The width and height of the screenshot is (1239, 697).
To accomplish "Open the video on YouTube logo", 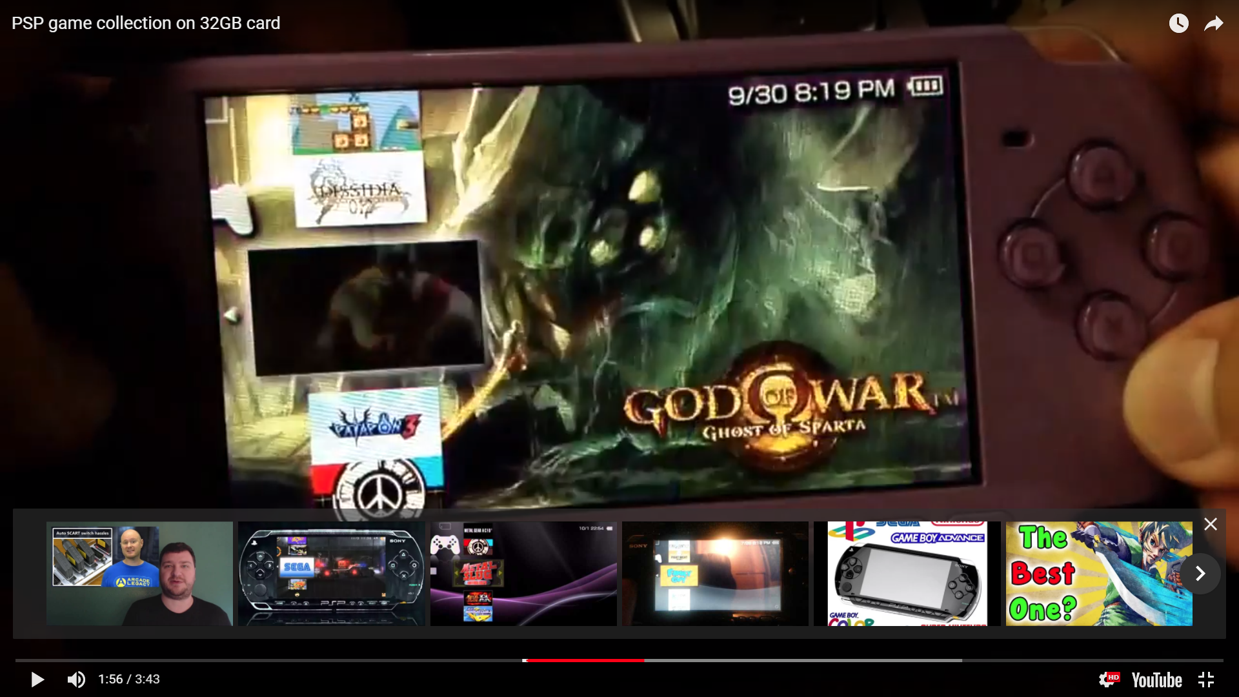I will [x=1156, y=680].
